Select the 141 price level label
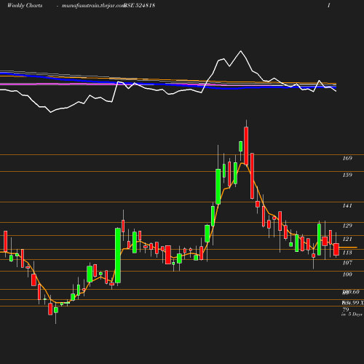This screenshot has width=364, height=364. 347,205
